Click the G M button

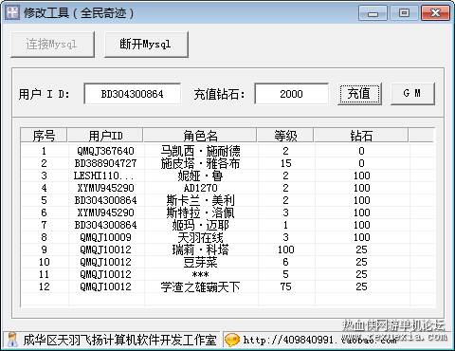point(412,94)
